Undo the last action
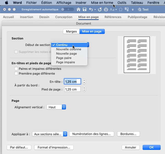This screenshot has height=154, width=165. pos(91,9)
